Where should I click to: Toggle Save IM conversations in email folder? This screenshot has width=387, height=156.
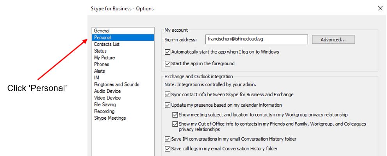(168, 139)
